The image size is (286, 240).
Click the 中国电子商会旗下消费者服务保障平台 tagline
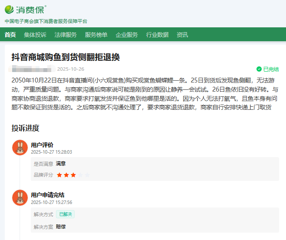tap(46, 21)
